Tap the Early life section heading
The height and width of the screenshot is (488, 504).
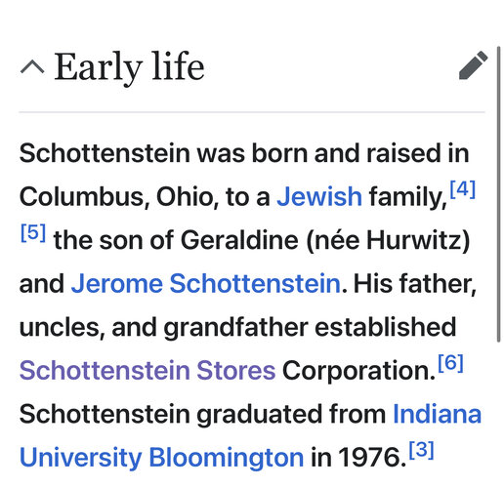click(x=129, y=67)
